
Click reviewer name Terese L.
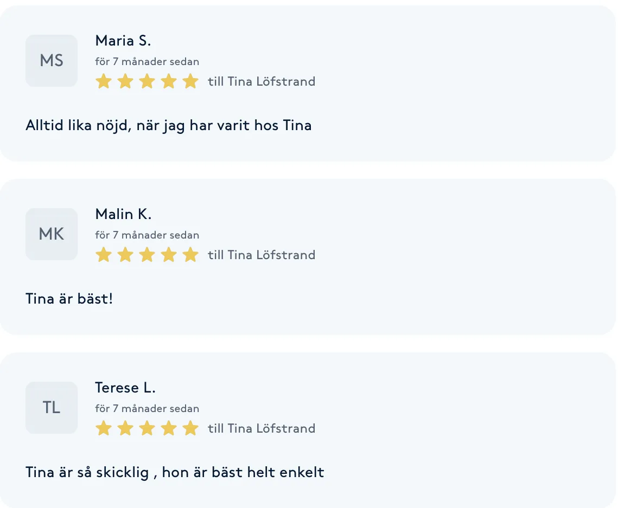[125, 388]
